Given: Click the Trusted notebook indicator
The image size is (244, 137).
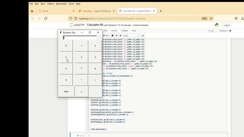Looking at the screenshot, I should 211,31.
